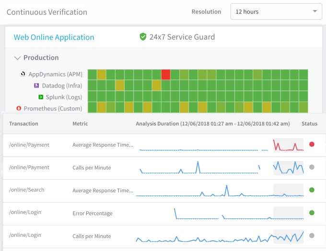Click the Prometheus red icon

pyautogui.click(x=18, y=109)
